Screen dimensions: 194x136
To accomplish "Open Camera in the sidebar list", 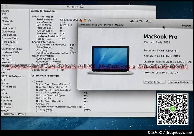I will pyautogui.click(x=6, y=24).
